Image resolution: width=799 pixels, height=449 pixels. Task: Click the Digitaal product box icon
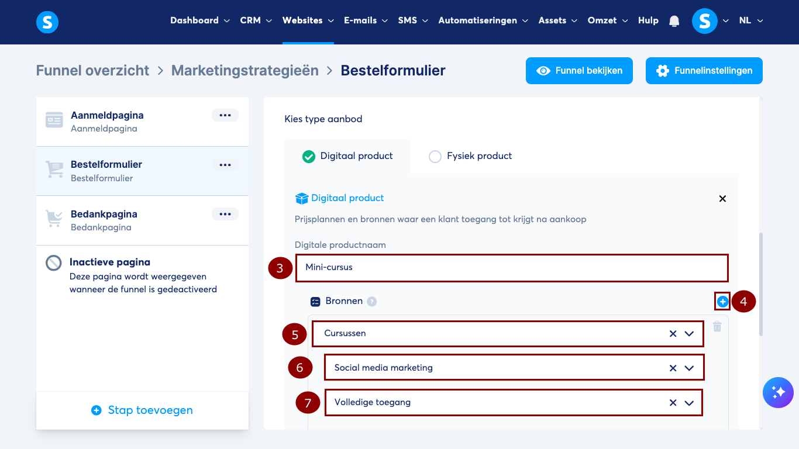pyautogui.click(x=302, y=199)
